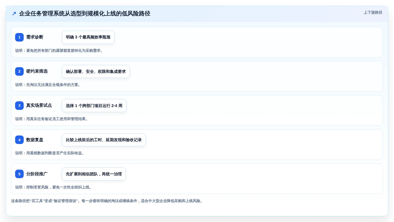Image resolution: width=394 pixels, height=222 pixels.
Task: Click note 说明：先淘汰无法满足合规条件的方案
Action: 48,85
